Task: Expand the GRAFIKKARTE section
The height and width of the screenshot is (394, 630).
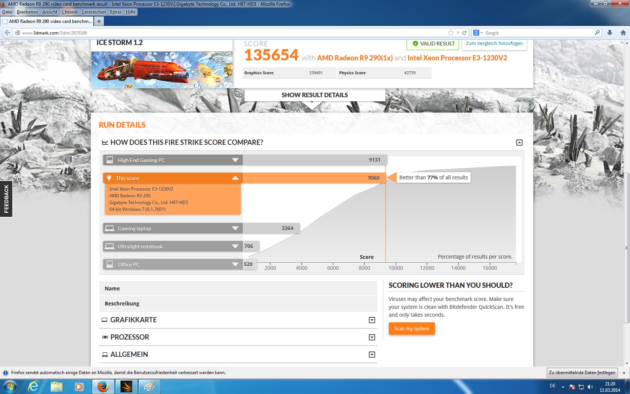Action: pos(372,320)
